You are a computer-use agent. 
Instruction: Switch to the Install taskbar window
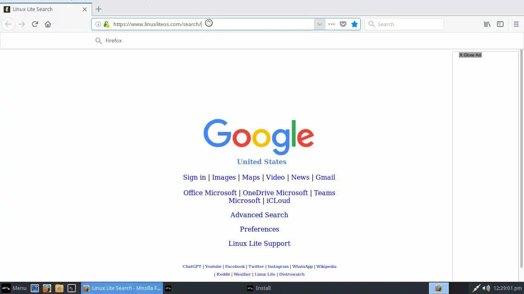286,288
